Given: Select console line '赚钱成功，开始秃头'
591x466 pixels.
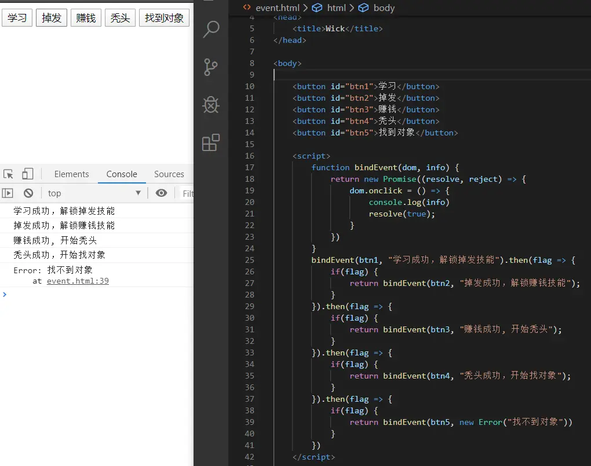Looking at the screenshot, I should [x=55, y=240].
